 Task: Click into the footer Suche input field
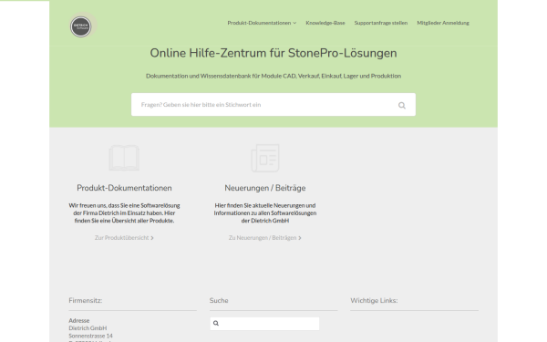(264, 324)
